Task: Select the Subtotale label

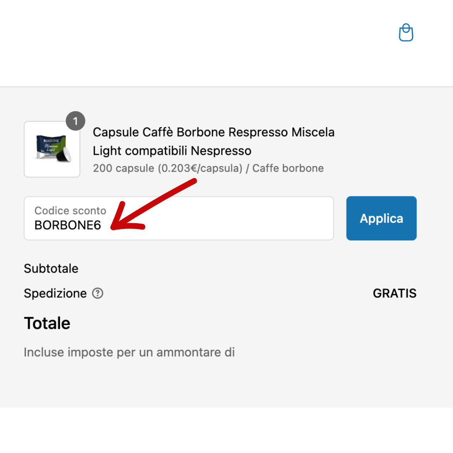Action: 51,268
